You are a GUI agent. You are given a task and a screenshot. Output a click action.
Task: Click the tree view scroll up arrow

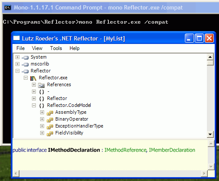pyautogui.click(x=210, y=57)
